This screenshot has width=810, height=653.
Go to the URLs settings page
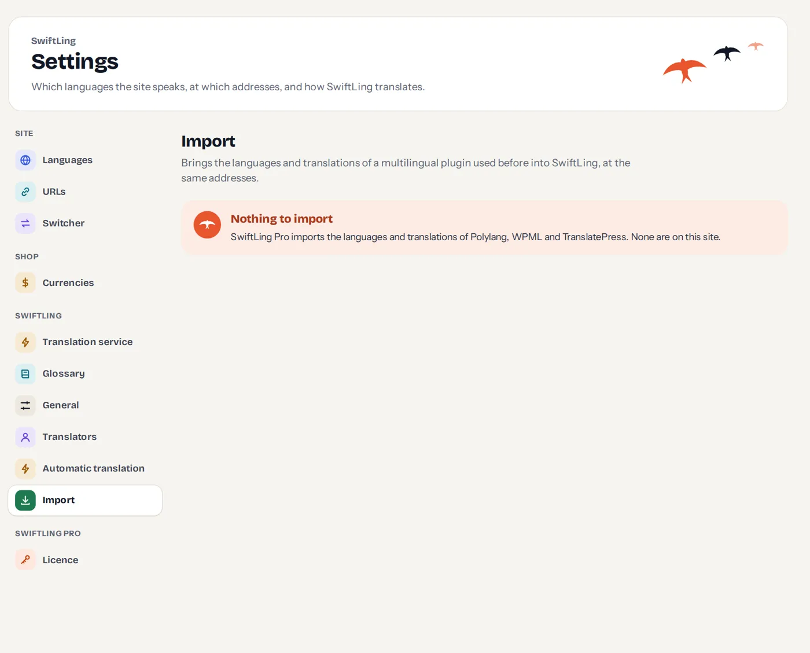(x=85, y=192)
